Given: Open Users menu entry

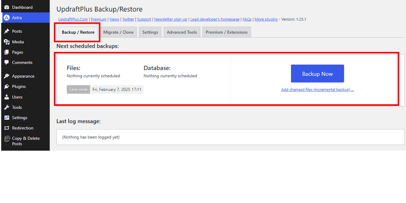Looking at the screenshot, I should click(x=25, y=97).
